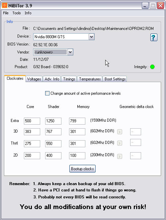Click the NiBiTor title bar app icon
The image size is (166, 220).
pyautogui.click(x=5, y=5)
